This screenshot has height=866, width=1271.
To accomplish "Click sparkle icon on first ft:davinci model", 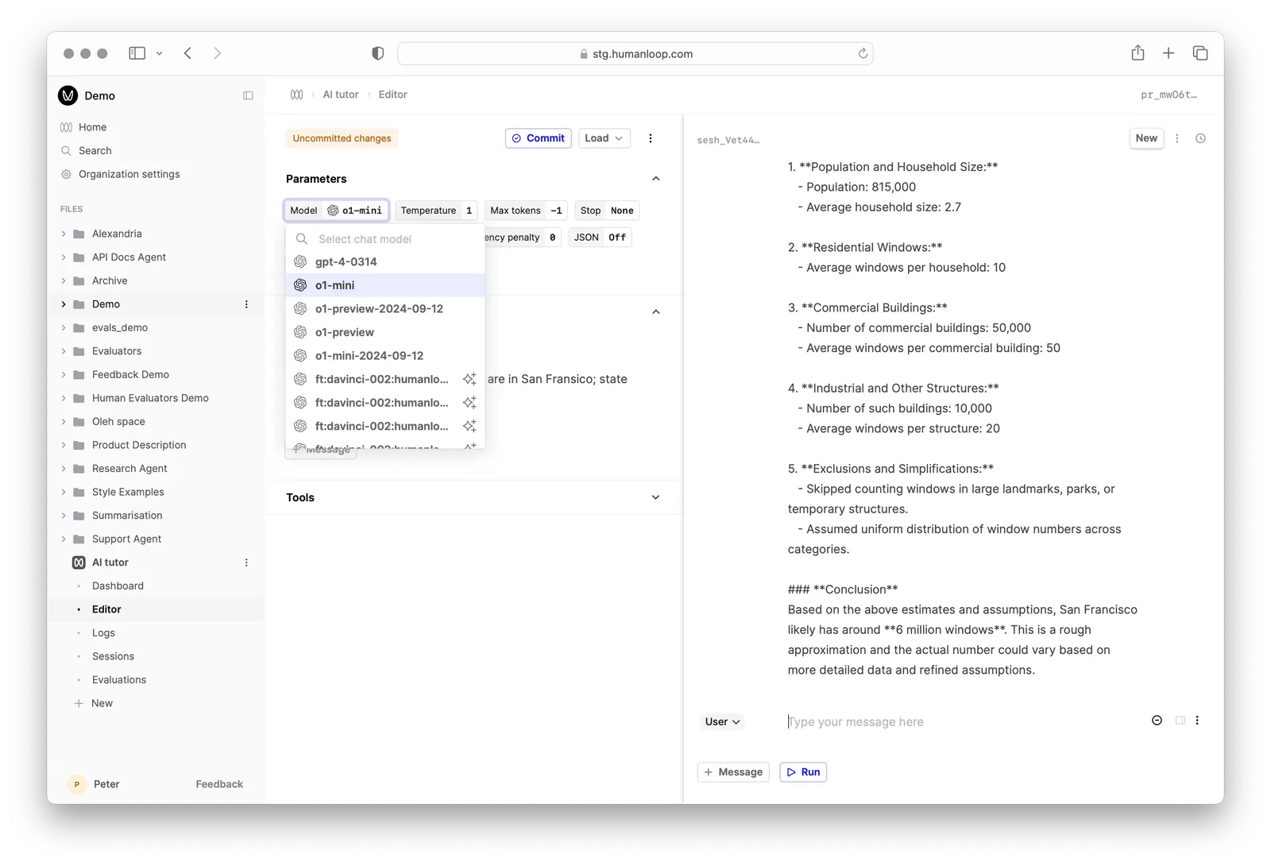I will coord(469,379).
